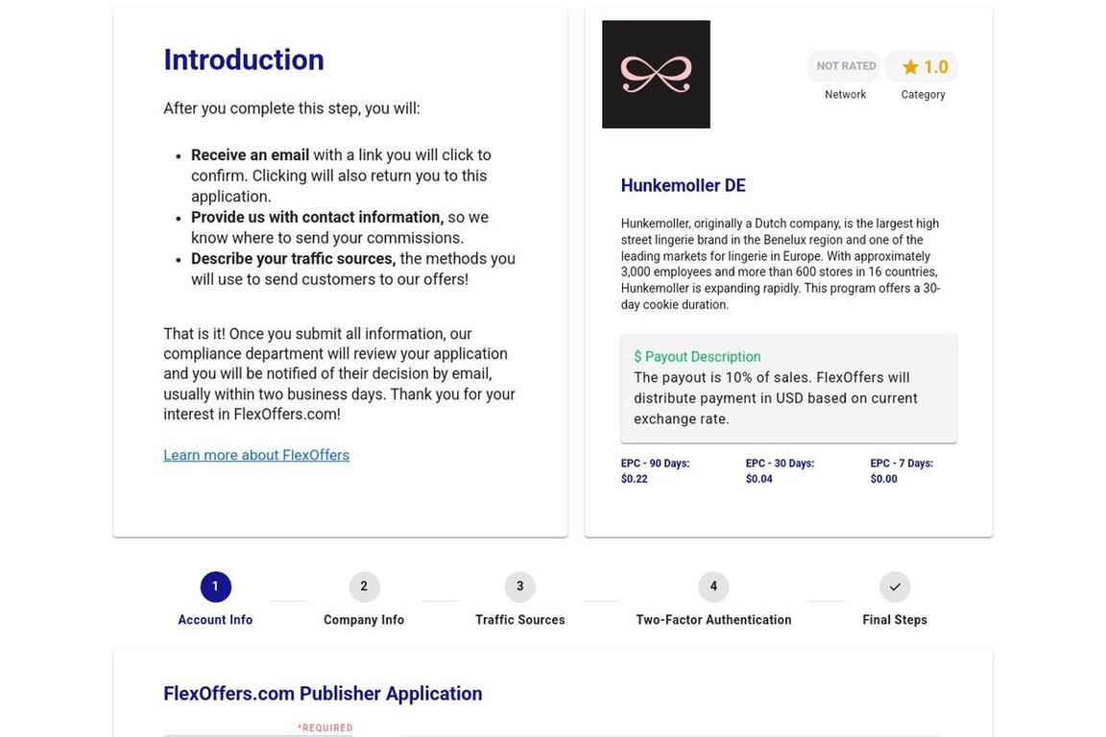Image resolution: width=1106 pixels, height=737 pixels.
Task: Click 'Describe your traffic sources' bullet text
Action: tap(293, 259)
